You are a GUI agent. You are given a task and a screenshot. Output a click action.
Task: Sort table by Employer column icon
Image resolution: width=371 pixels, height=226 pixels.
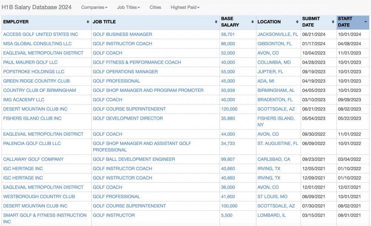[x=88, y=22]
